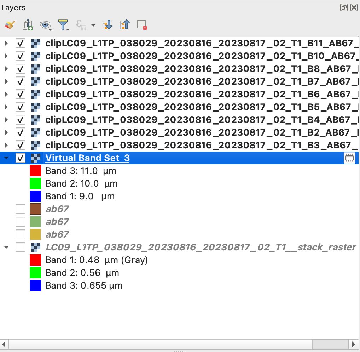Click the raster icon of B3 layer
Screen dimensions: 360x352
point(36,145)
